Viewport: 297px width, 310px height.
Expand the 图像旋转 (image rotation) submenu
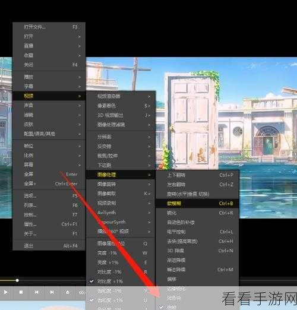tap(121, 184)
